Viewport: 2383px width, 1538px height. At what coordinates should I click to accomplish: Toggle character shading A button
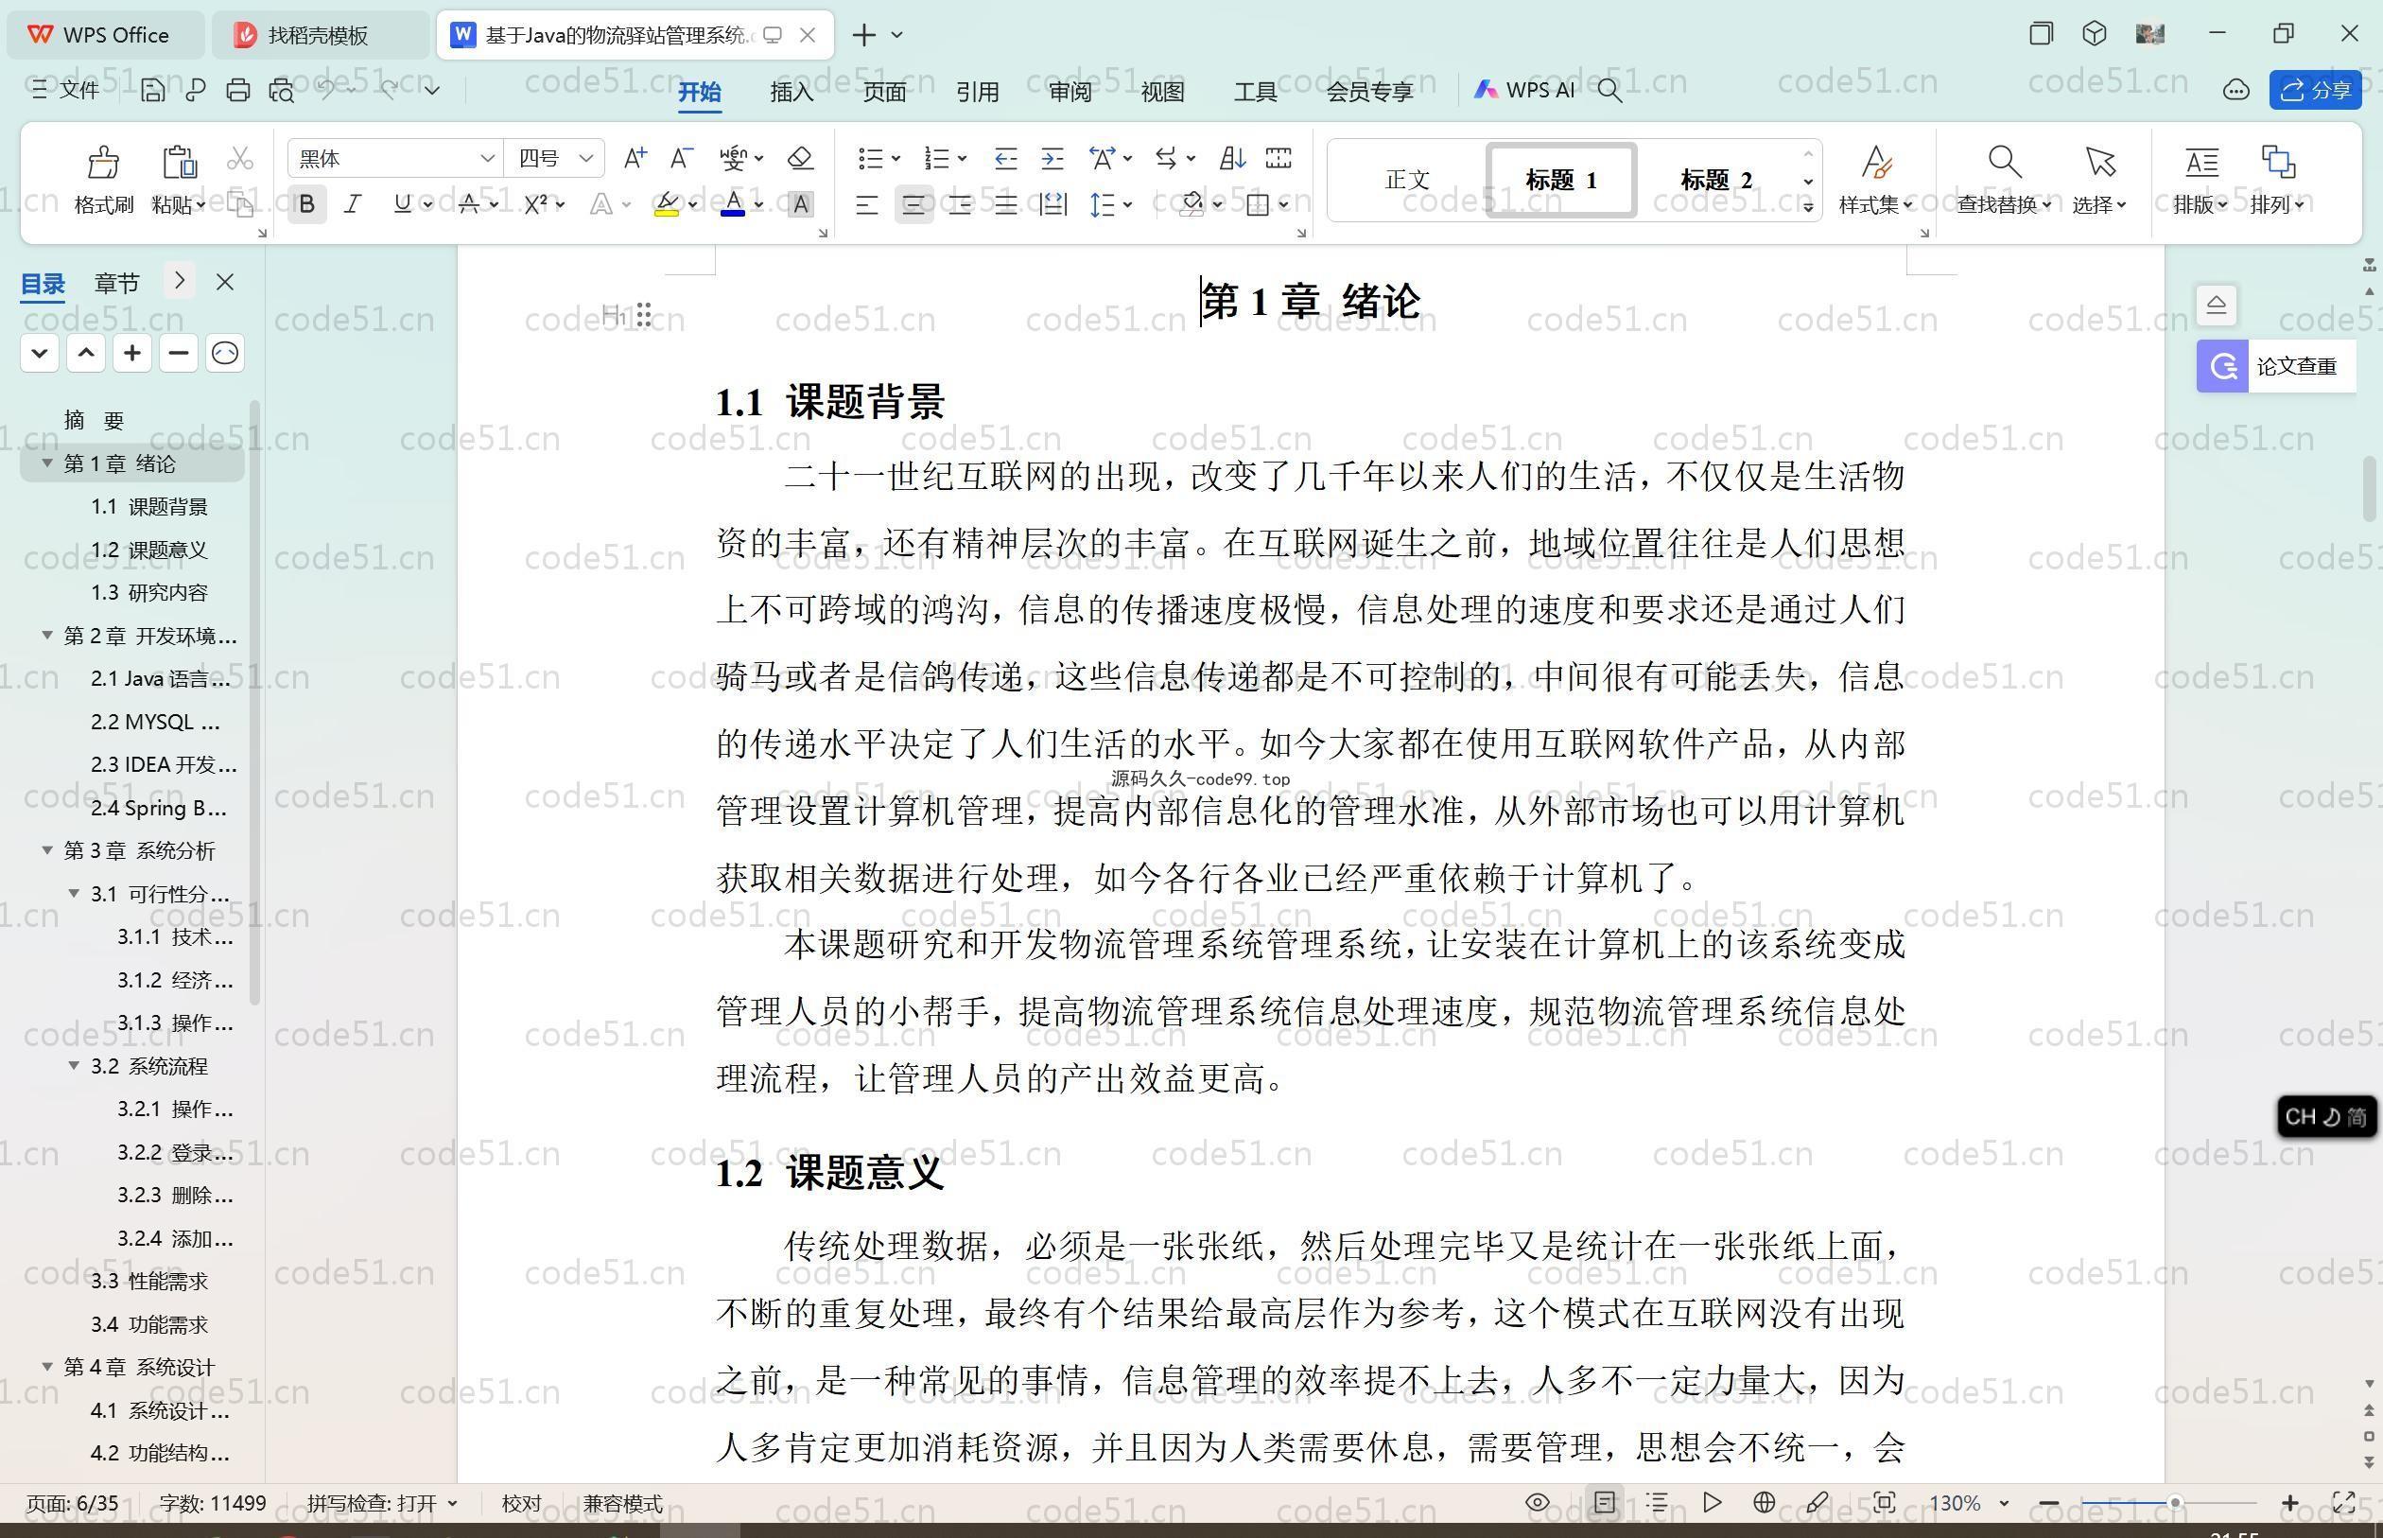tap(800, 204)
